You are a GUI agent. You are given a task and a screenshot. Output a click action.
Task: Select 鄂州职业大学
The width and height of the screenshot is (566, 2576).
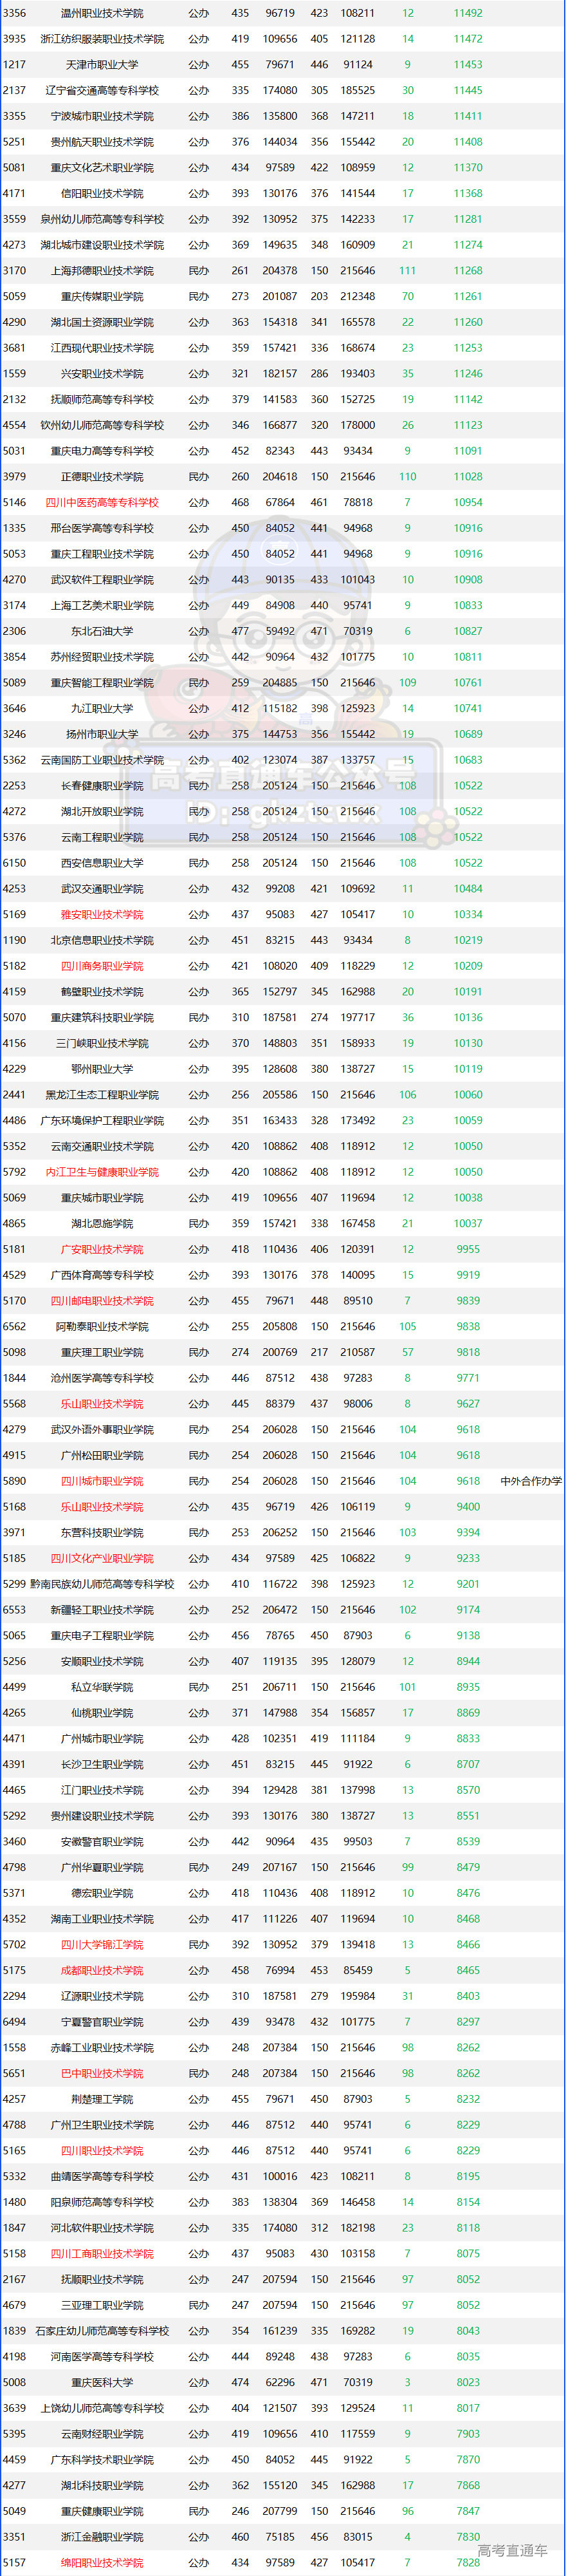tap(102, 1070)
